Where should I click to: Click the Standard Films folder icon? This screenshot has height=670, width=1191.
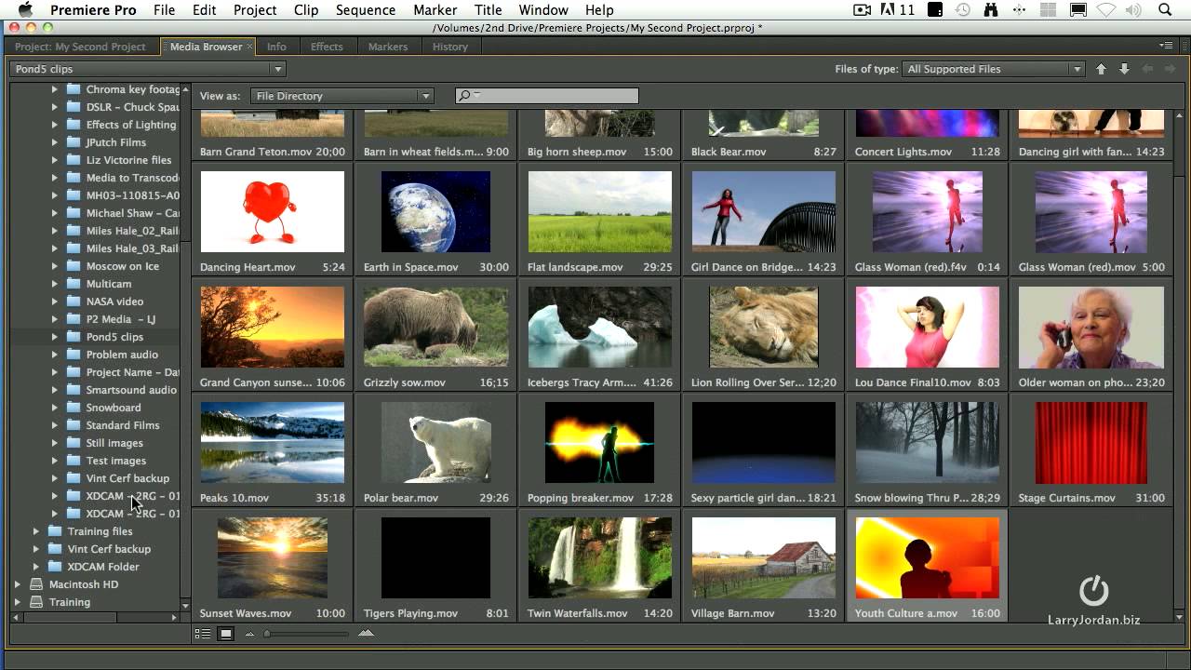coord(74,425)
